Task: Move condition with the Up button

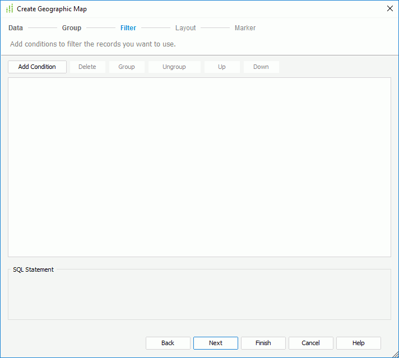Action: point(222,67)
